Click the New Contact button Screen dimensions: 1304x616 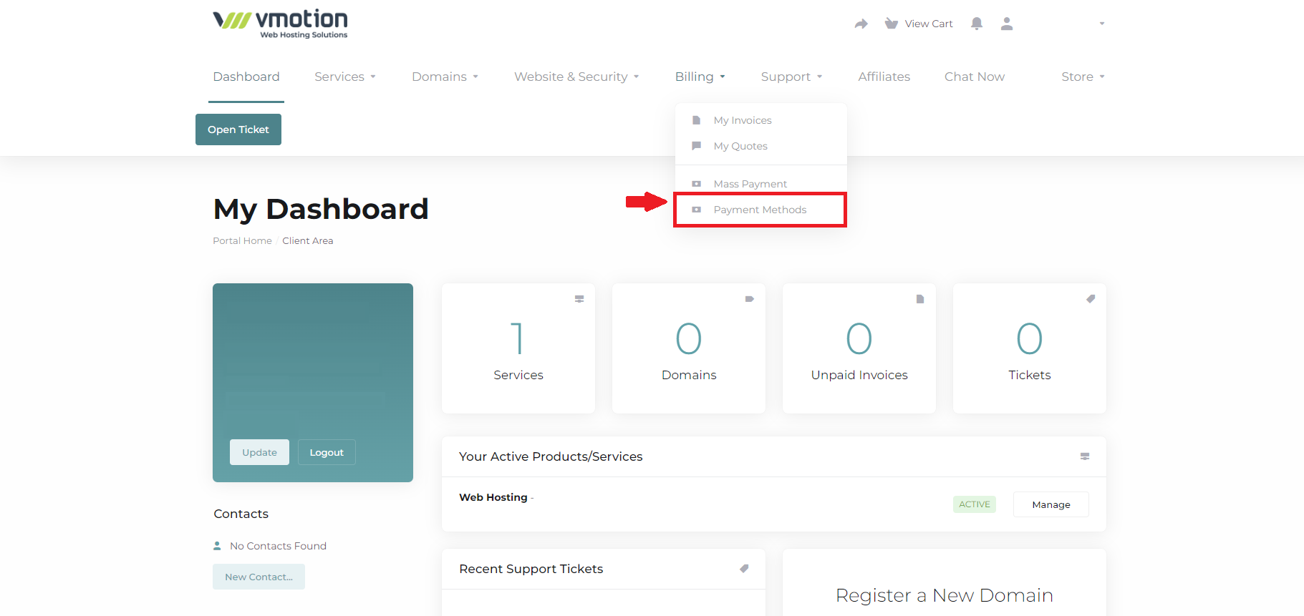[259, 577]
